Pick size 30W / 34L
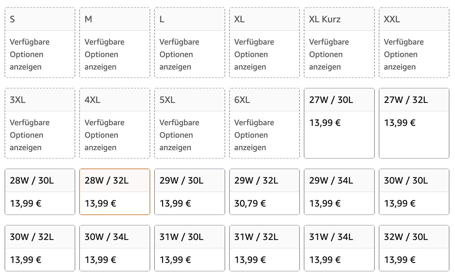This screenshot has height=278, width=455. [x=115, y=248]
